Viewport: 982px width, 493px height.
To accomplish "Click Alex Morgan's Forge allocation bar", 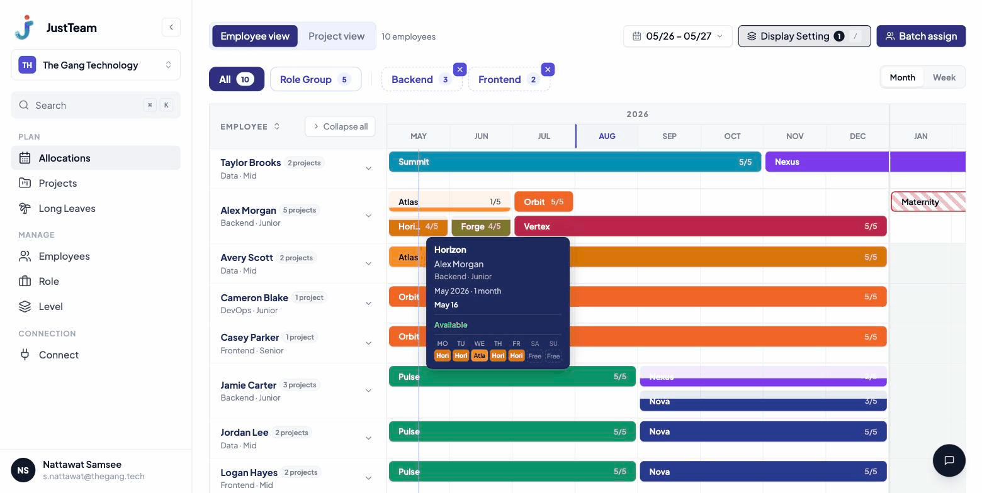I will pyautogui.click(x=481, y=226).
